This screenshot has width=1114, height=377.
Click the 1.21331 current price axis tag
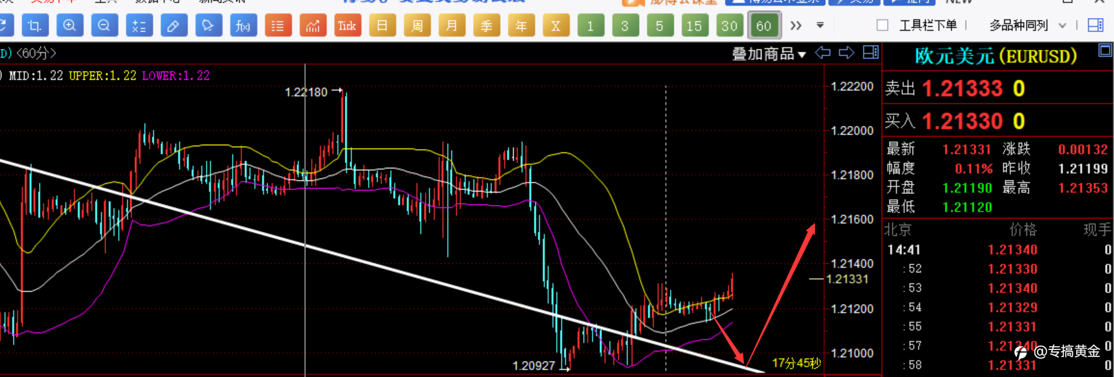tap(847, 279)
